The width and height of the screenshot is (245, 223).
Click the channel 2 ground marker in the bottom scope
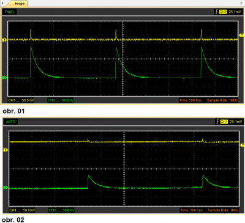pyautogui.click(x=6, y=188)
